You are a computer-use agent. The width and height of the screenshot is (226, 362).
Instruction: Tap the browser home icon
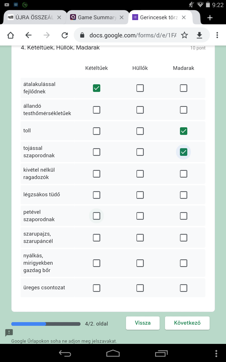pos(10,35)
